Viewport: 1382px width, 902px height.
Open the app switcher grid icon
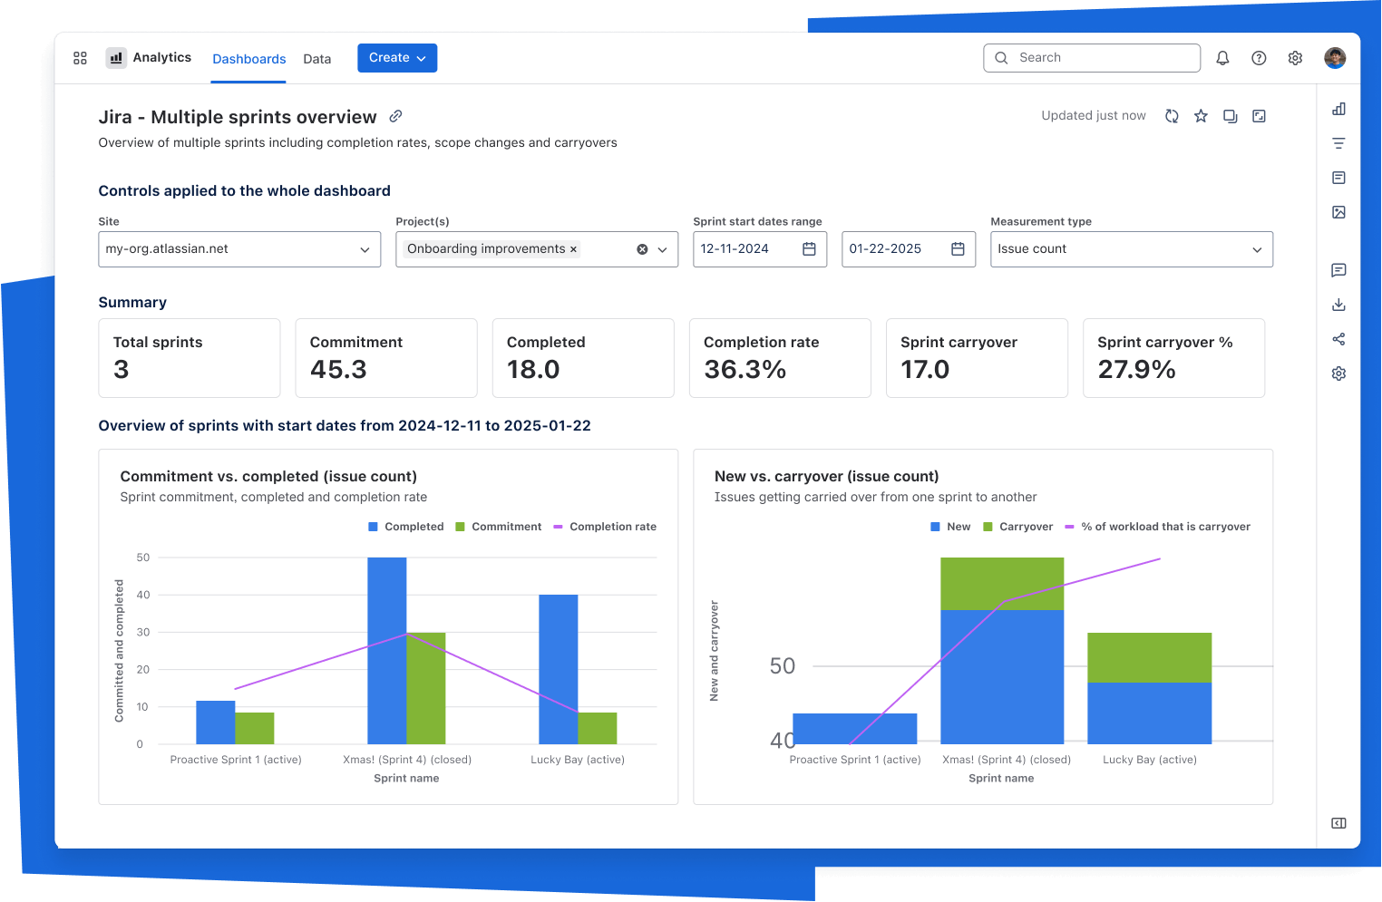click(x=80, y=58)
